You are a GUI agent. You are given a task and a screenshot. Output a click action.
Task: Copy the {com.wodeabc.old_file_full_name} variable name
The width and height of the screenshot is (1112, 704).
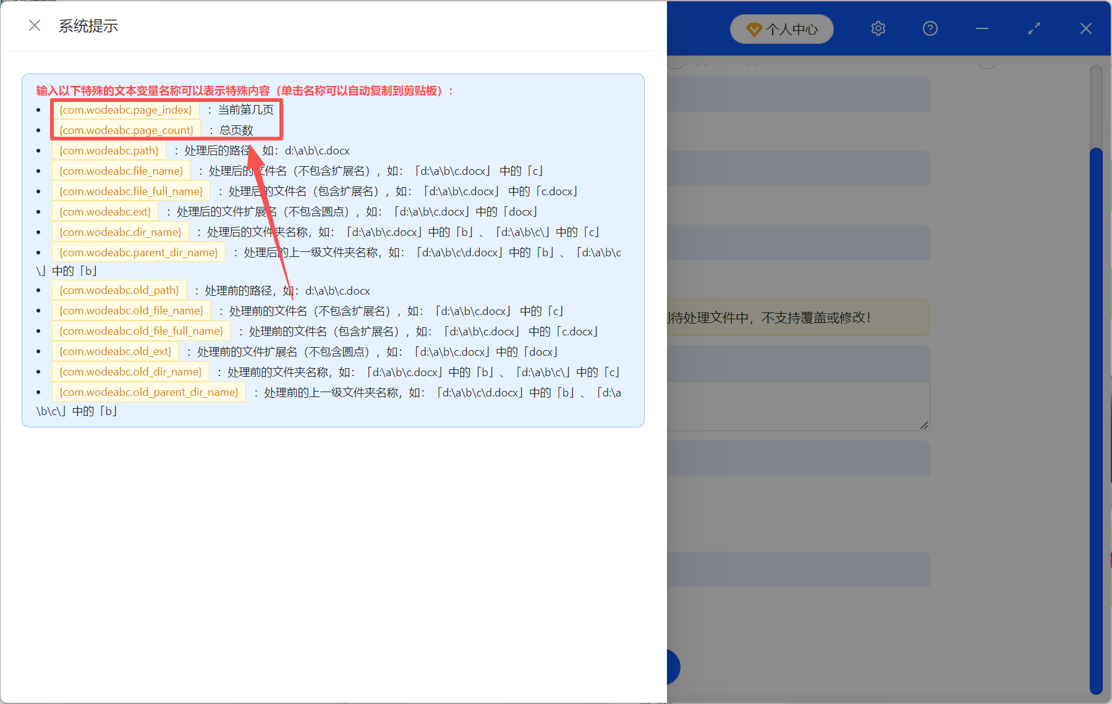[x=141, y=331]
